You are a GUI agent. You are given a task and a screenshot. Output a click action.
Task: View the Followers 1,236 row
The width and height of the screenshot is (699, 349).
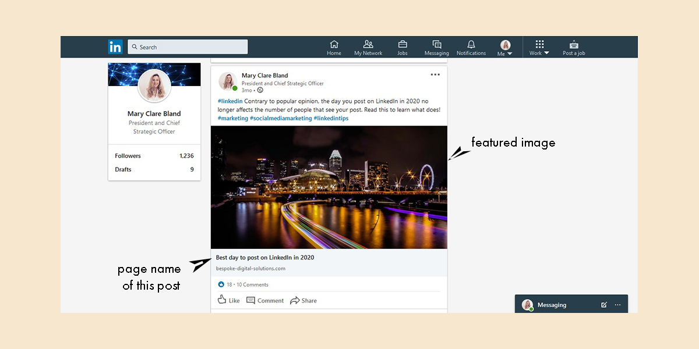[154, 156]
